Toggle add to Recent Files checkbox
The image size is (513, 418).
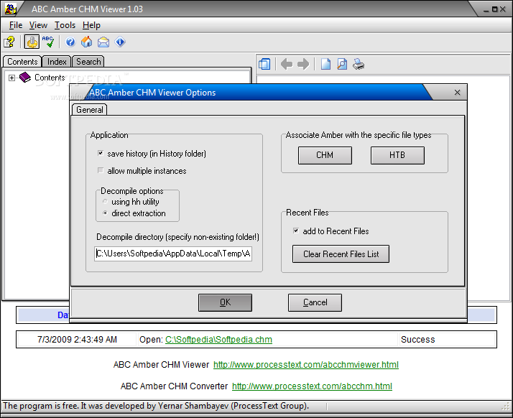point(296,231)
